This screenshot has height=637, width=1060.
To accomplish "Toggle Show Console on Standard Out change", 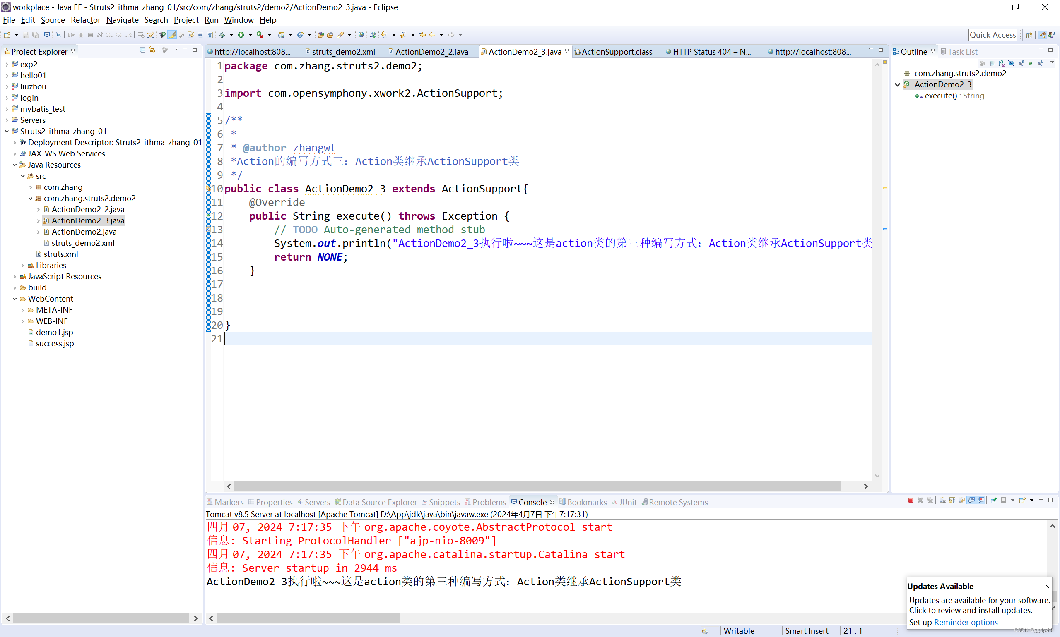I will click(x=971, y=500).
